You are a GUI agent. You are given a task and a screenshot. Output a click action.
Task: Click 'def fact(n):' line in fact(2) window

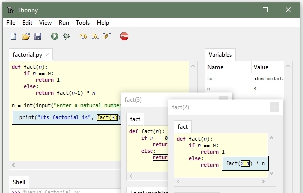194,139
